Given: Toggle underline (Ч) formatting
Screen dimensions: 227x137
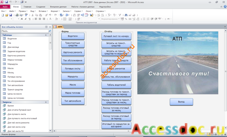Looking at the screenshot, I should pyautogui.click(x=29, y=19).
